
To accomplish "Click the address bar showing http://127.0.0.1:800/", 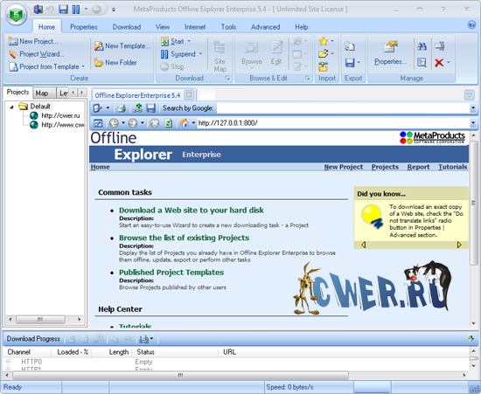I will (333, 123).
